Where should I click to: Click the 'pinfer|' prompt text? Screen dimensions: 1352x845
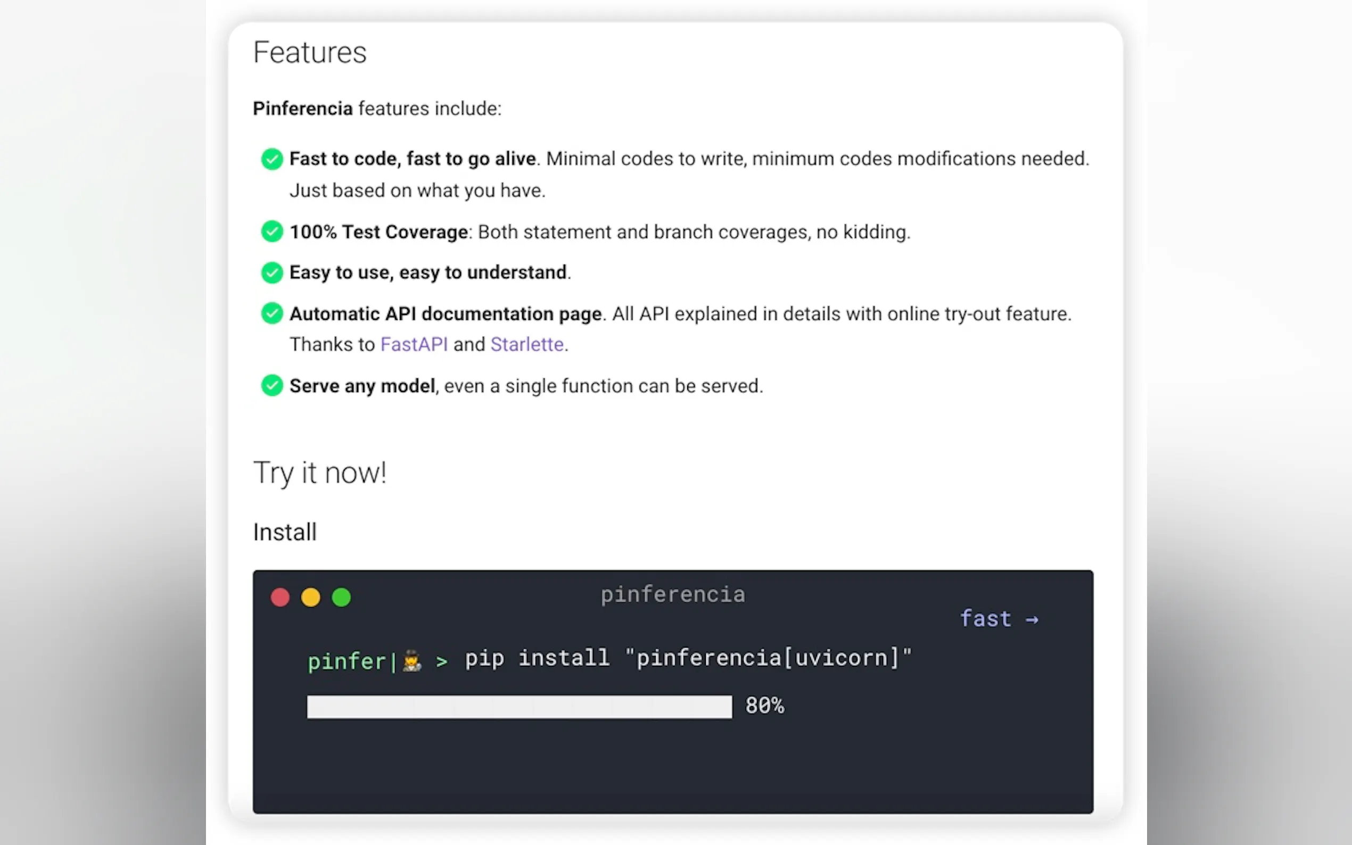[352, 662]
